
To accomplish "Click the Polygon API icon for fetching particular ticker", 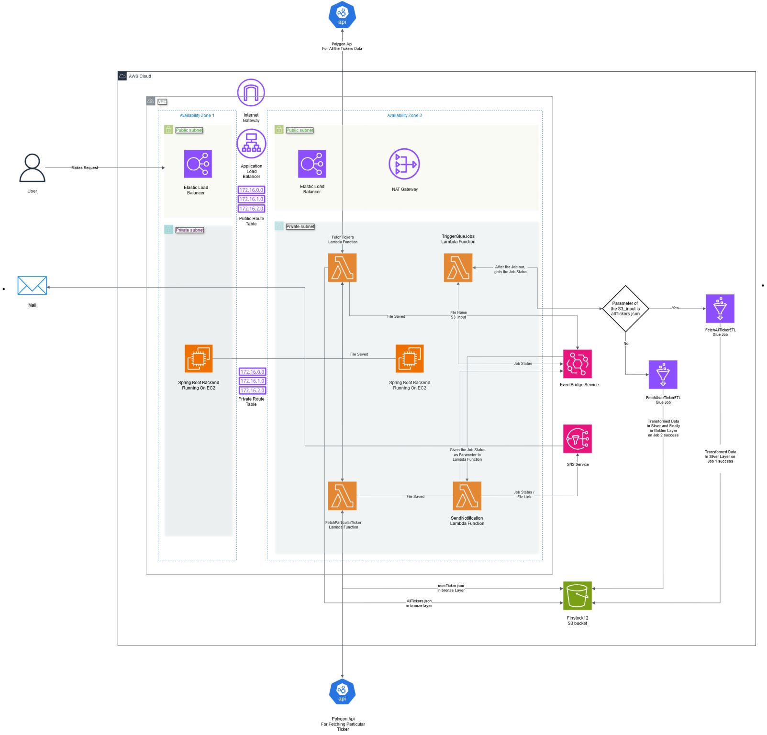I will point(342,692).
